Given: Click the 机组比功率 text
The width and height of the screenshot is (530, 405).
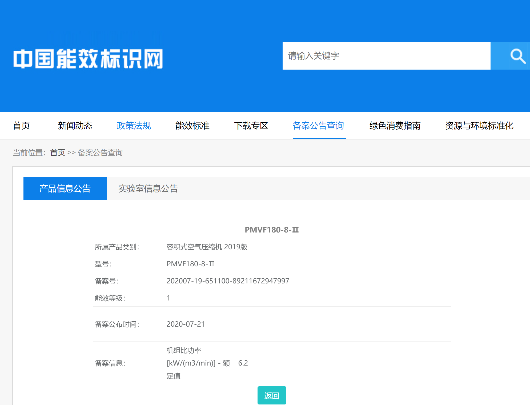Looking at the screenshot, I should point(184,350).
